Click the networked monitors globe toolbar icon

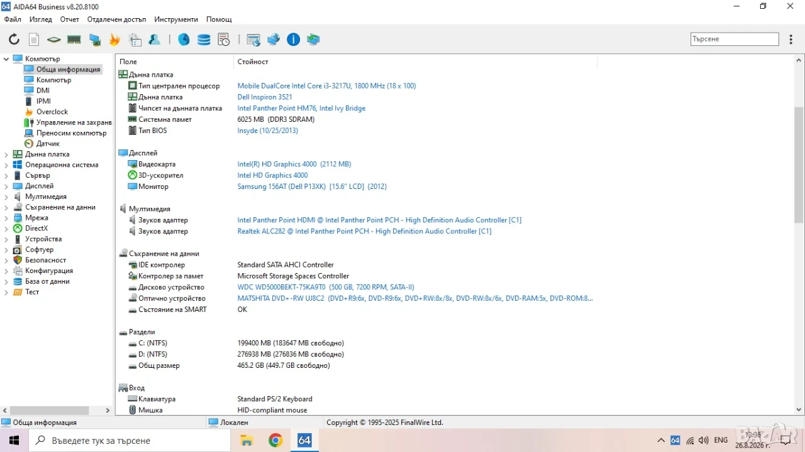(274, 40)
